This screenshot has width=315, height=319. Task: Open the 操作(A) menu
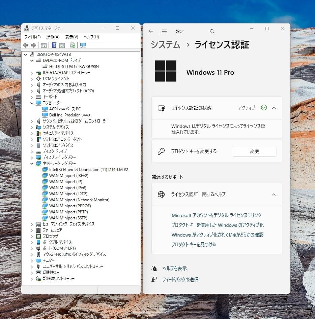tap(53, 37)
